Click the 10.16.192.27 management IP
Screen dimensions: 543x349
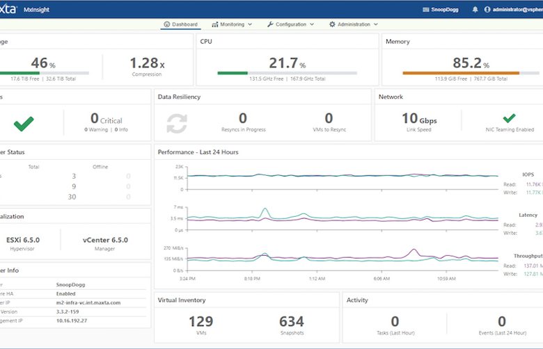72,320
